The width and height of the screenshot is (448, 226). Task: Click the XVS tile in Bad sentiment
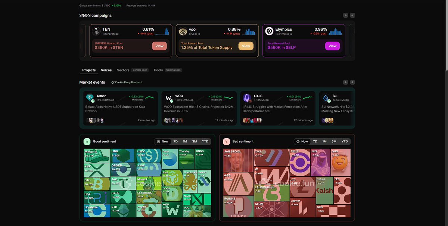click(x=272, y=158)
